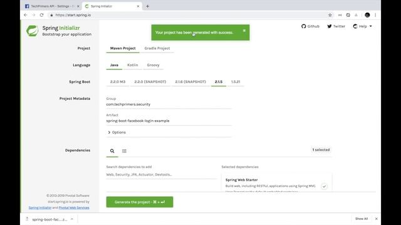Open the Chrome profile avatar
The image size is (401, 225).
(x=367, y=15)
